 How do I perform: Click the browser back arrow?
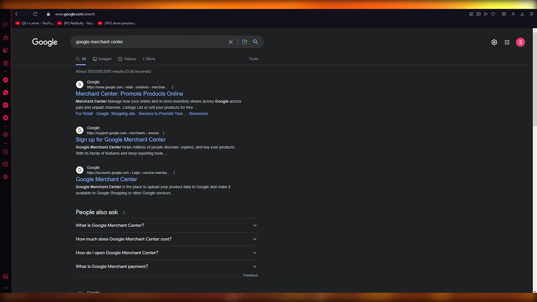17,14
